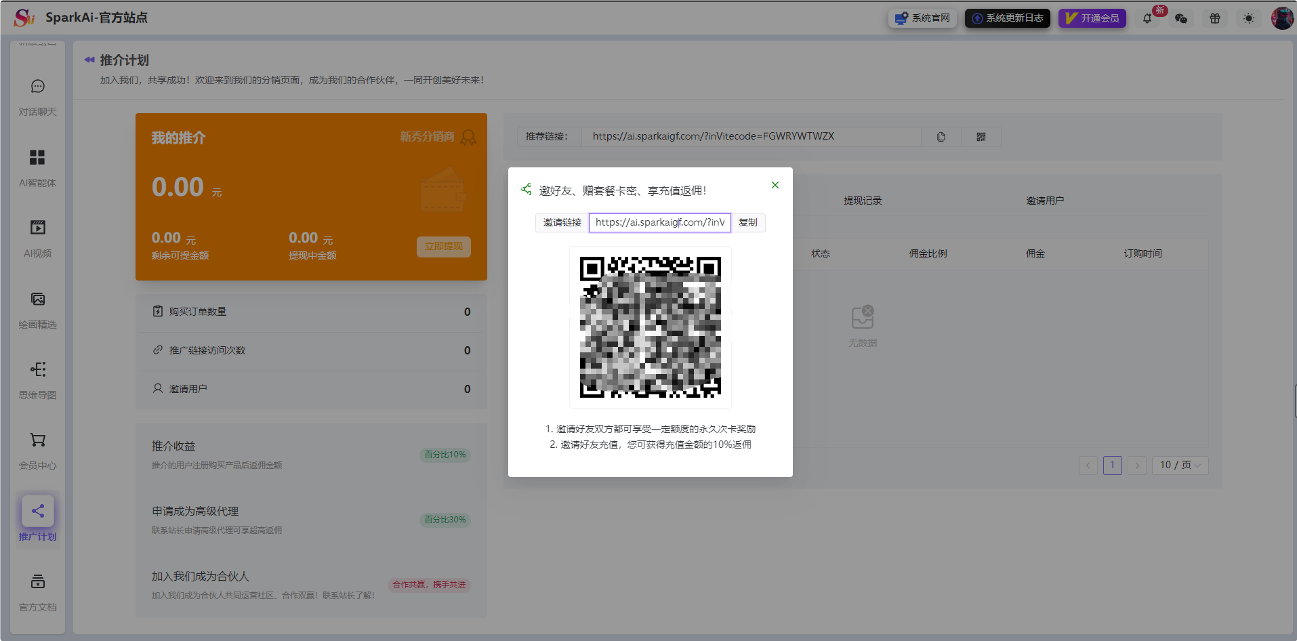Toggle the light/dark theme sun icon
Screen dimensions: 1297x641
[x=1249, y=18]
